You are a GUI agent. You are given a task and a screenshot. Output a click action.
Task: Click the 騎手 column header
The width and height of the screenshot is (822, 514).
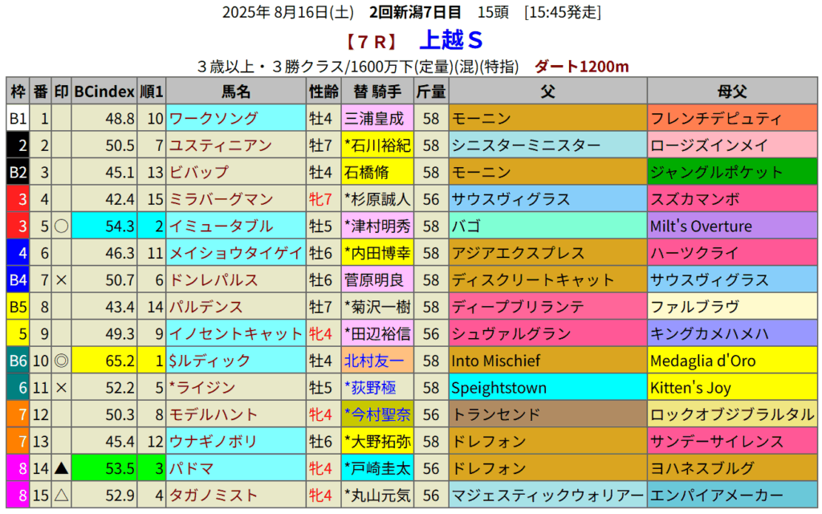point(376,92)
